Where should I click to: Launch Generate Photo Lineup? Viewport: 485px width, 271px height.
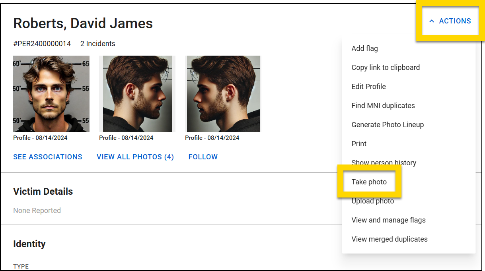click(387, 124)
